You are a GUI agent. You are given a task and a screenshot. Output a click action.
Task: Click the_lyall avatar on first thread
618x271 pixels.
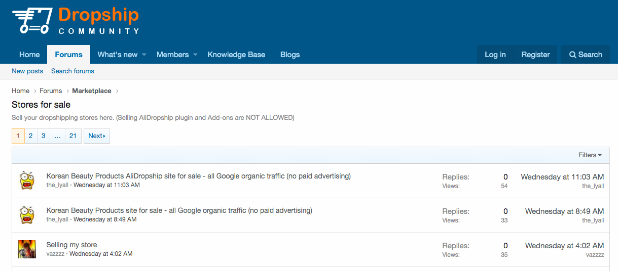27,180
